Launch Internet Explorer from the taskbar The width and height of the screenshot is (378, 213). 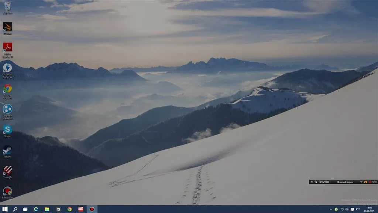(36, 209)
